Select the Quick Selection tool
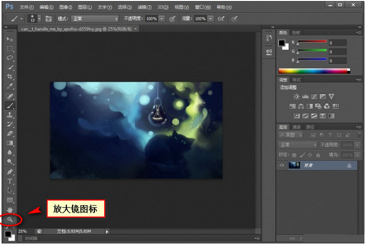The width and height of the screenshot is (366, 245). coord(10,67)
